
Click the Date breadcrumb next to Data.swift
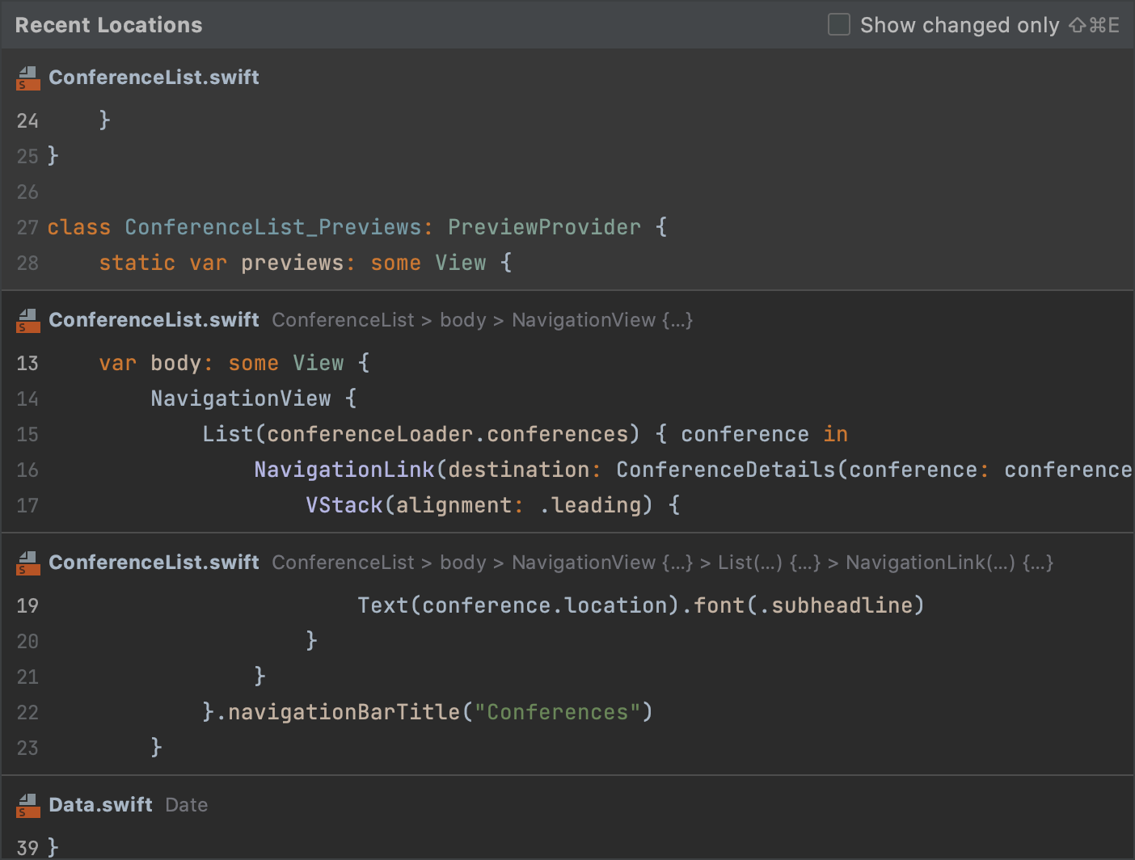187,805
